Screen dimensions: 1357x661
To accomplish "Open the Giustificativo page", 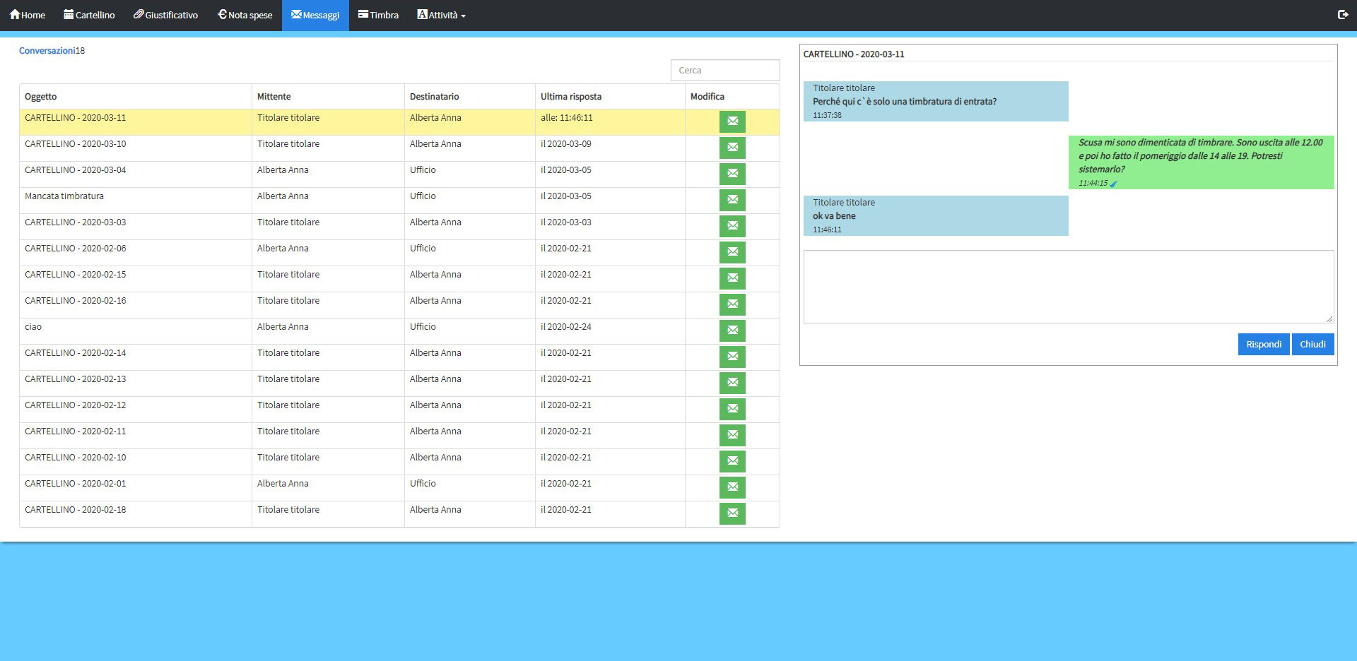I will tap(166, 15).
